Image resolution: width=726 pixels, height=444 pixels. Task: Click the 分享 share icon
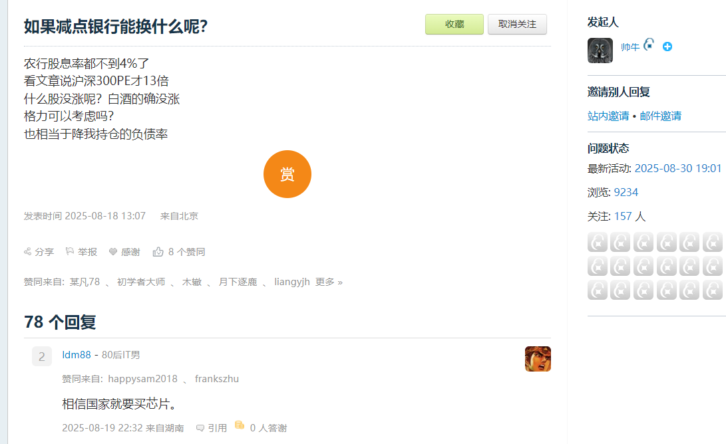coord(28,252)
